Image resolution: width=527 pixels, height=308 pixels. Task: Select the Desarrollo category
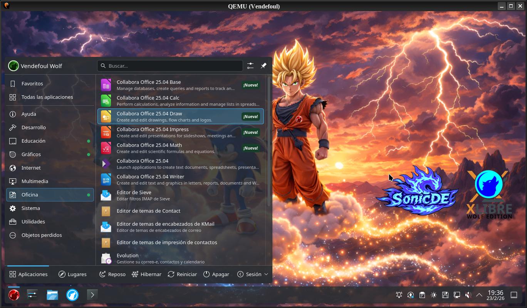[50, 127]
